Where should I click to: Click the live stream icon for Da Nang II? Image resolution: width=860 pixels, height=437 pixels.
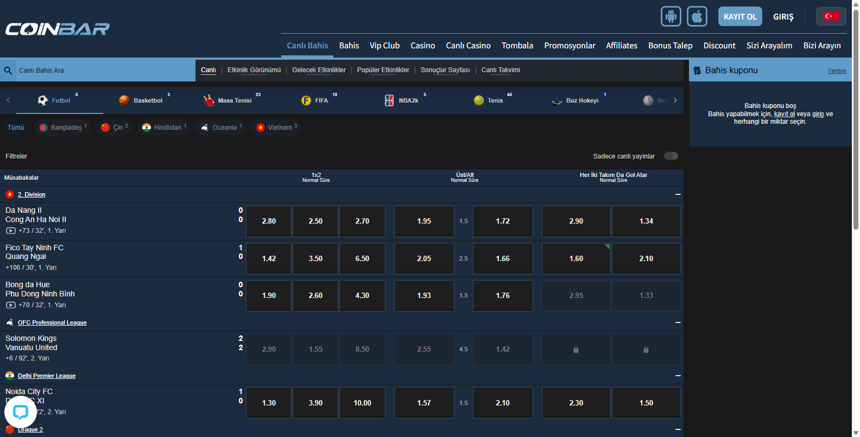click(x=11, y=231)
